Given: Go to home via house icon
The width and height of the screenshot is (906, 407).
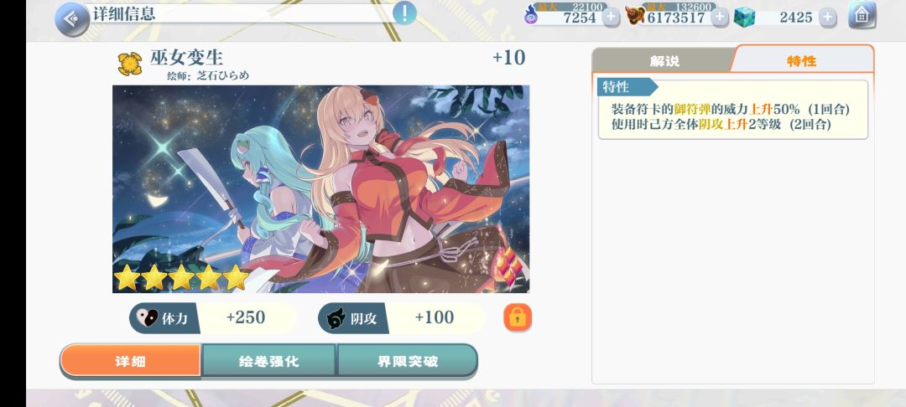Looking at the screenshot, I should point(862,16).
